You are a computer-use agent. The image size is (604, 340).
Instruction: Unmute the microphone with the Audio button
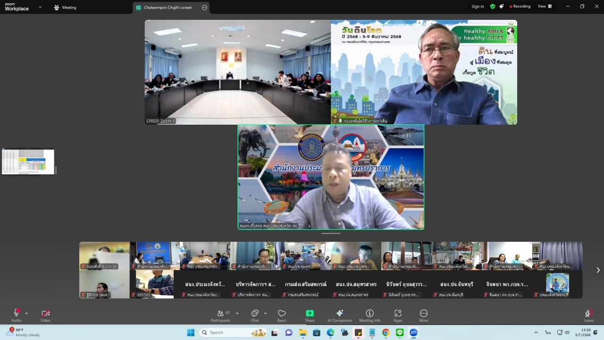(16, 315)
